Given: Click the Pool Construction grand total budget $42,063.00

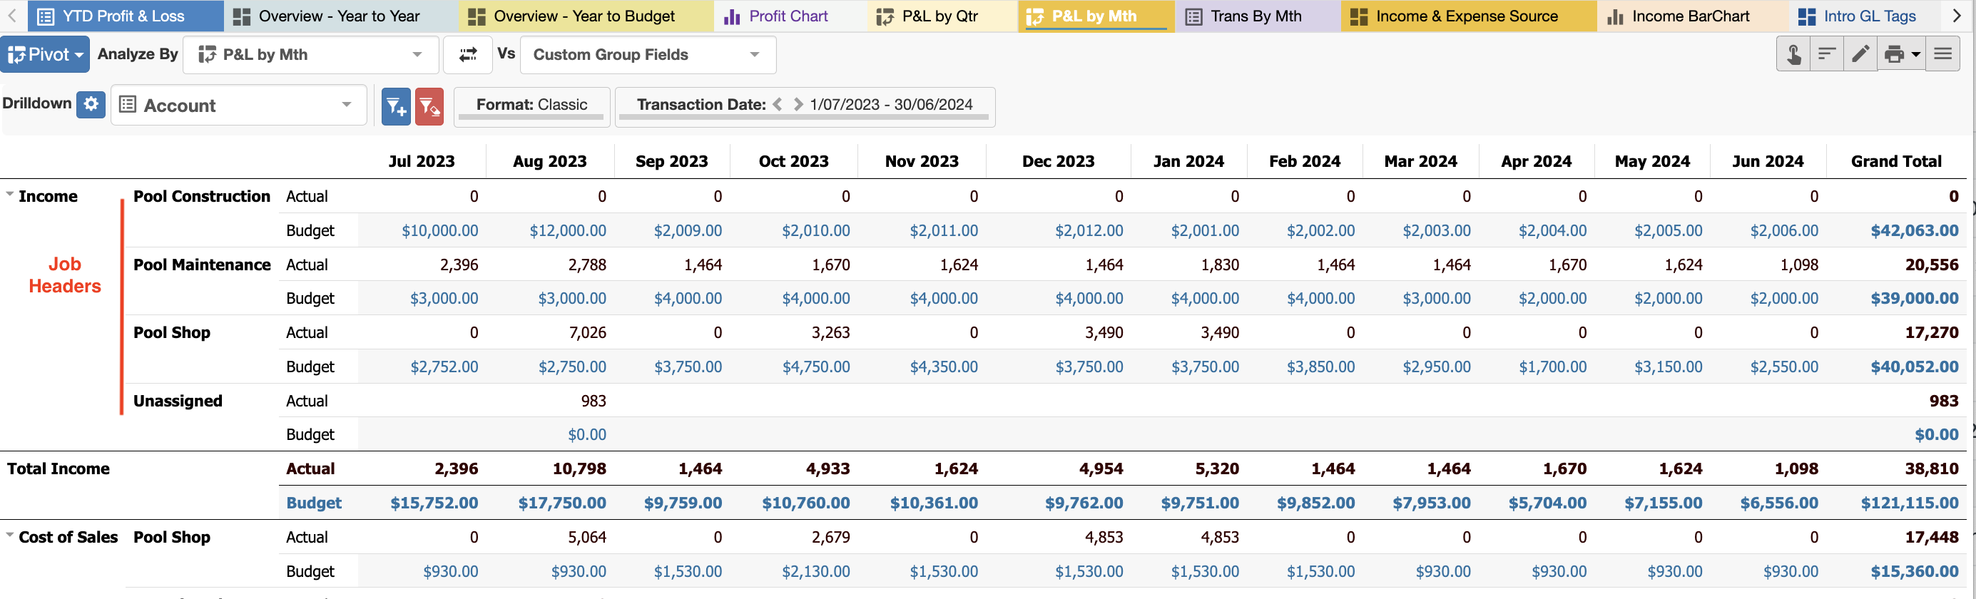Looking at the screenshot, I should tap(1914, 231).
